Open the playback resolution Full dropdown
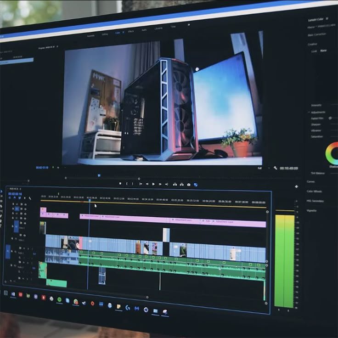Image resolution: width=338 pixels, height=338 pixels. coord(260,168)
